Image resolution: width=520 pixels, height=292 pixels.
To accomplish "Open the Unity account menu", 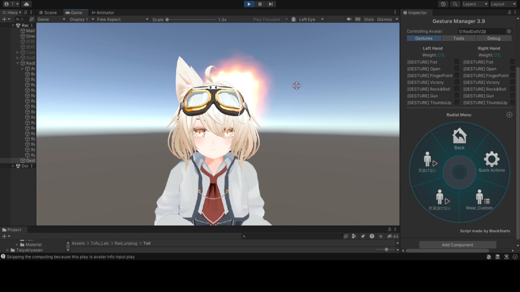I will 11,4.
